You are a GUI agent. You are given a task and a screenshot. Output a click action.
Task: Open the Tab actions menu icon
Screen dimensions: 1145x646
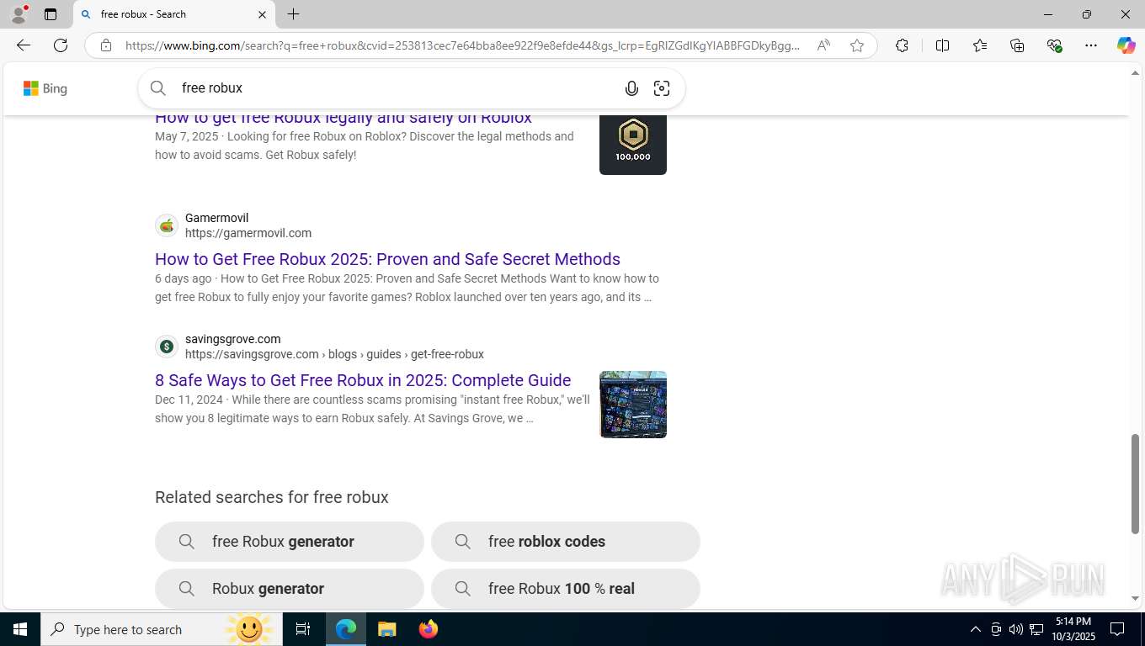[51, 14]
